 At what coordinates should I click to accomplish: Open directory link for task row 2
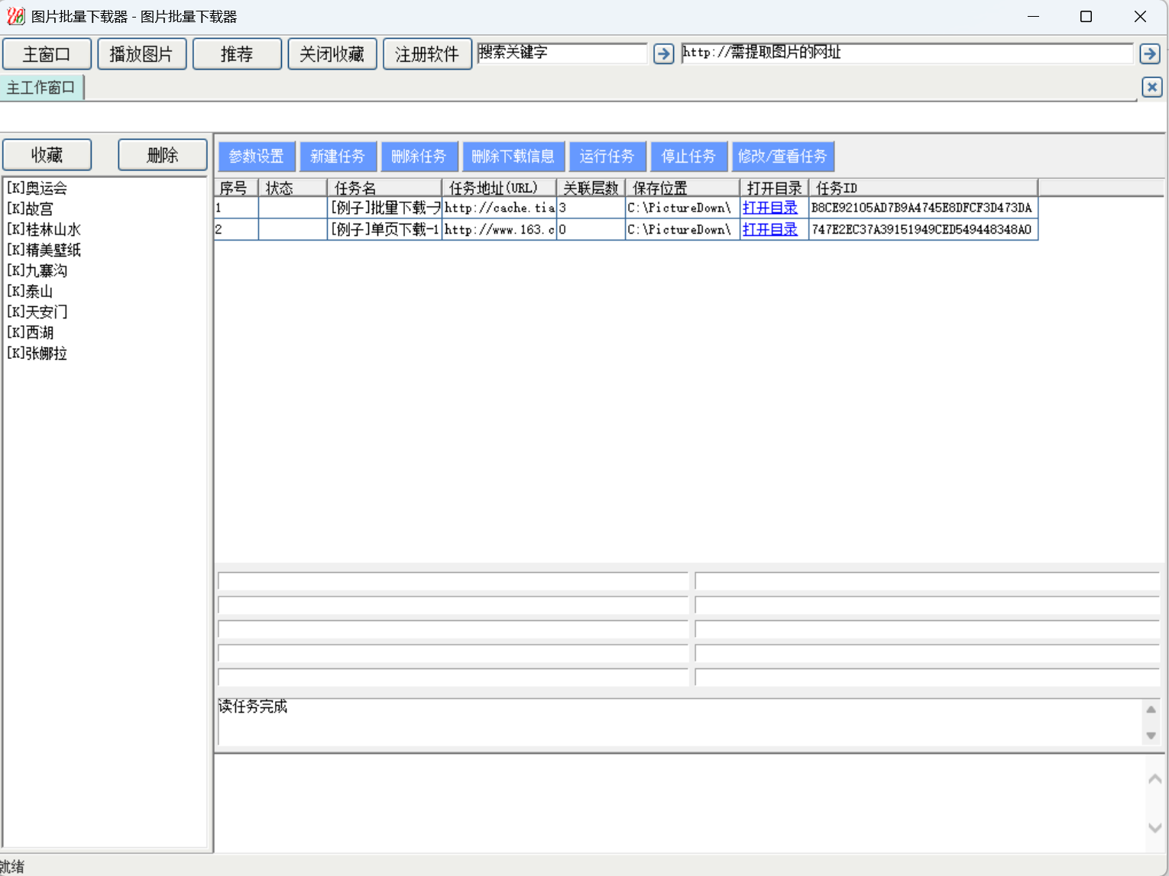click(769, 229)
